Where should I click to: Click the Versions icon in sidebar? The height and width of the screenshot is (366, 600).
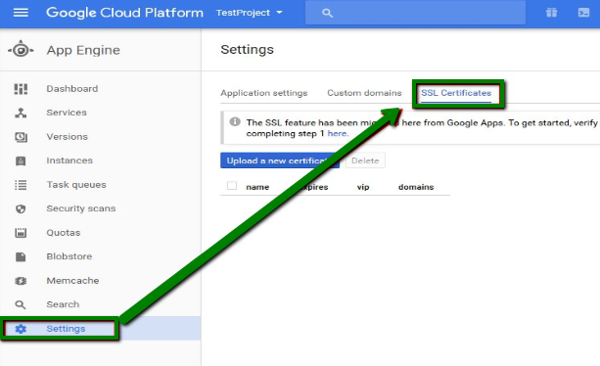click(21, 137)
